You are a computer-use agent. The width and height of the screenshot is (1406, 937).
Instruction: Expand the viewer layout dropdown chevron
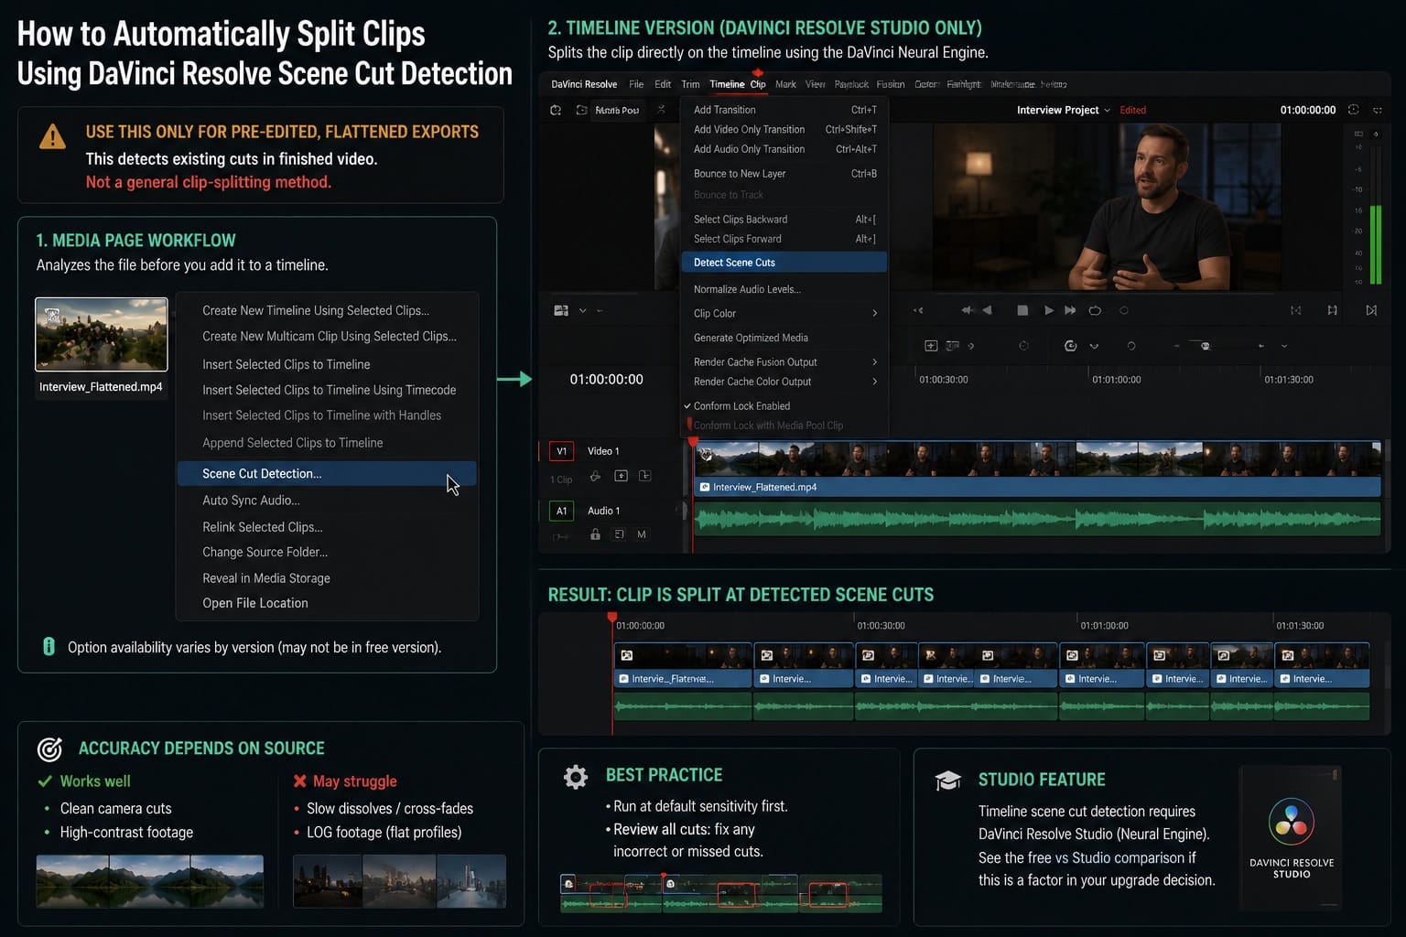[x=582, y=310]
